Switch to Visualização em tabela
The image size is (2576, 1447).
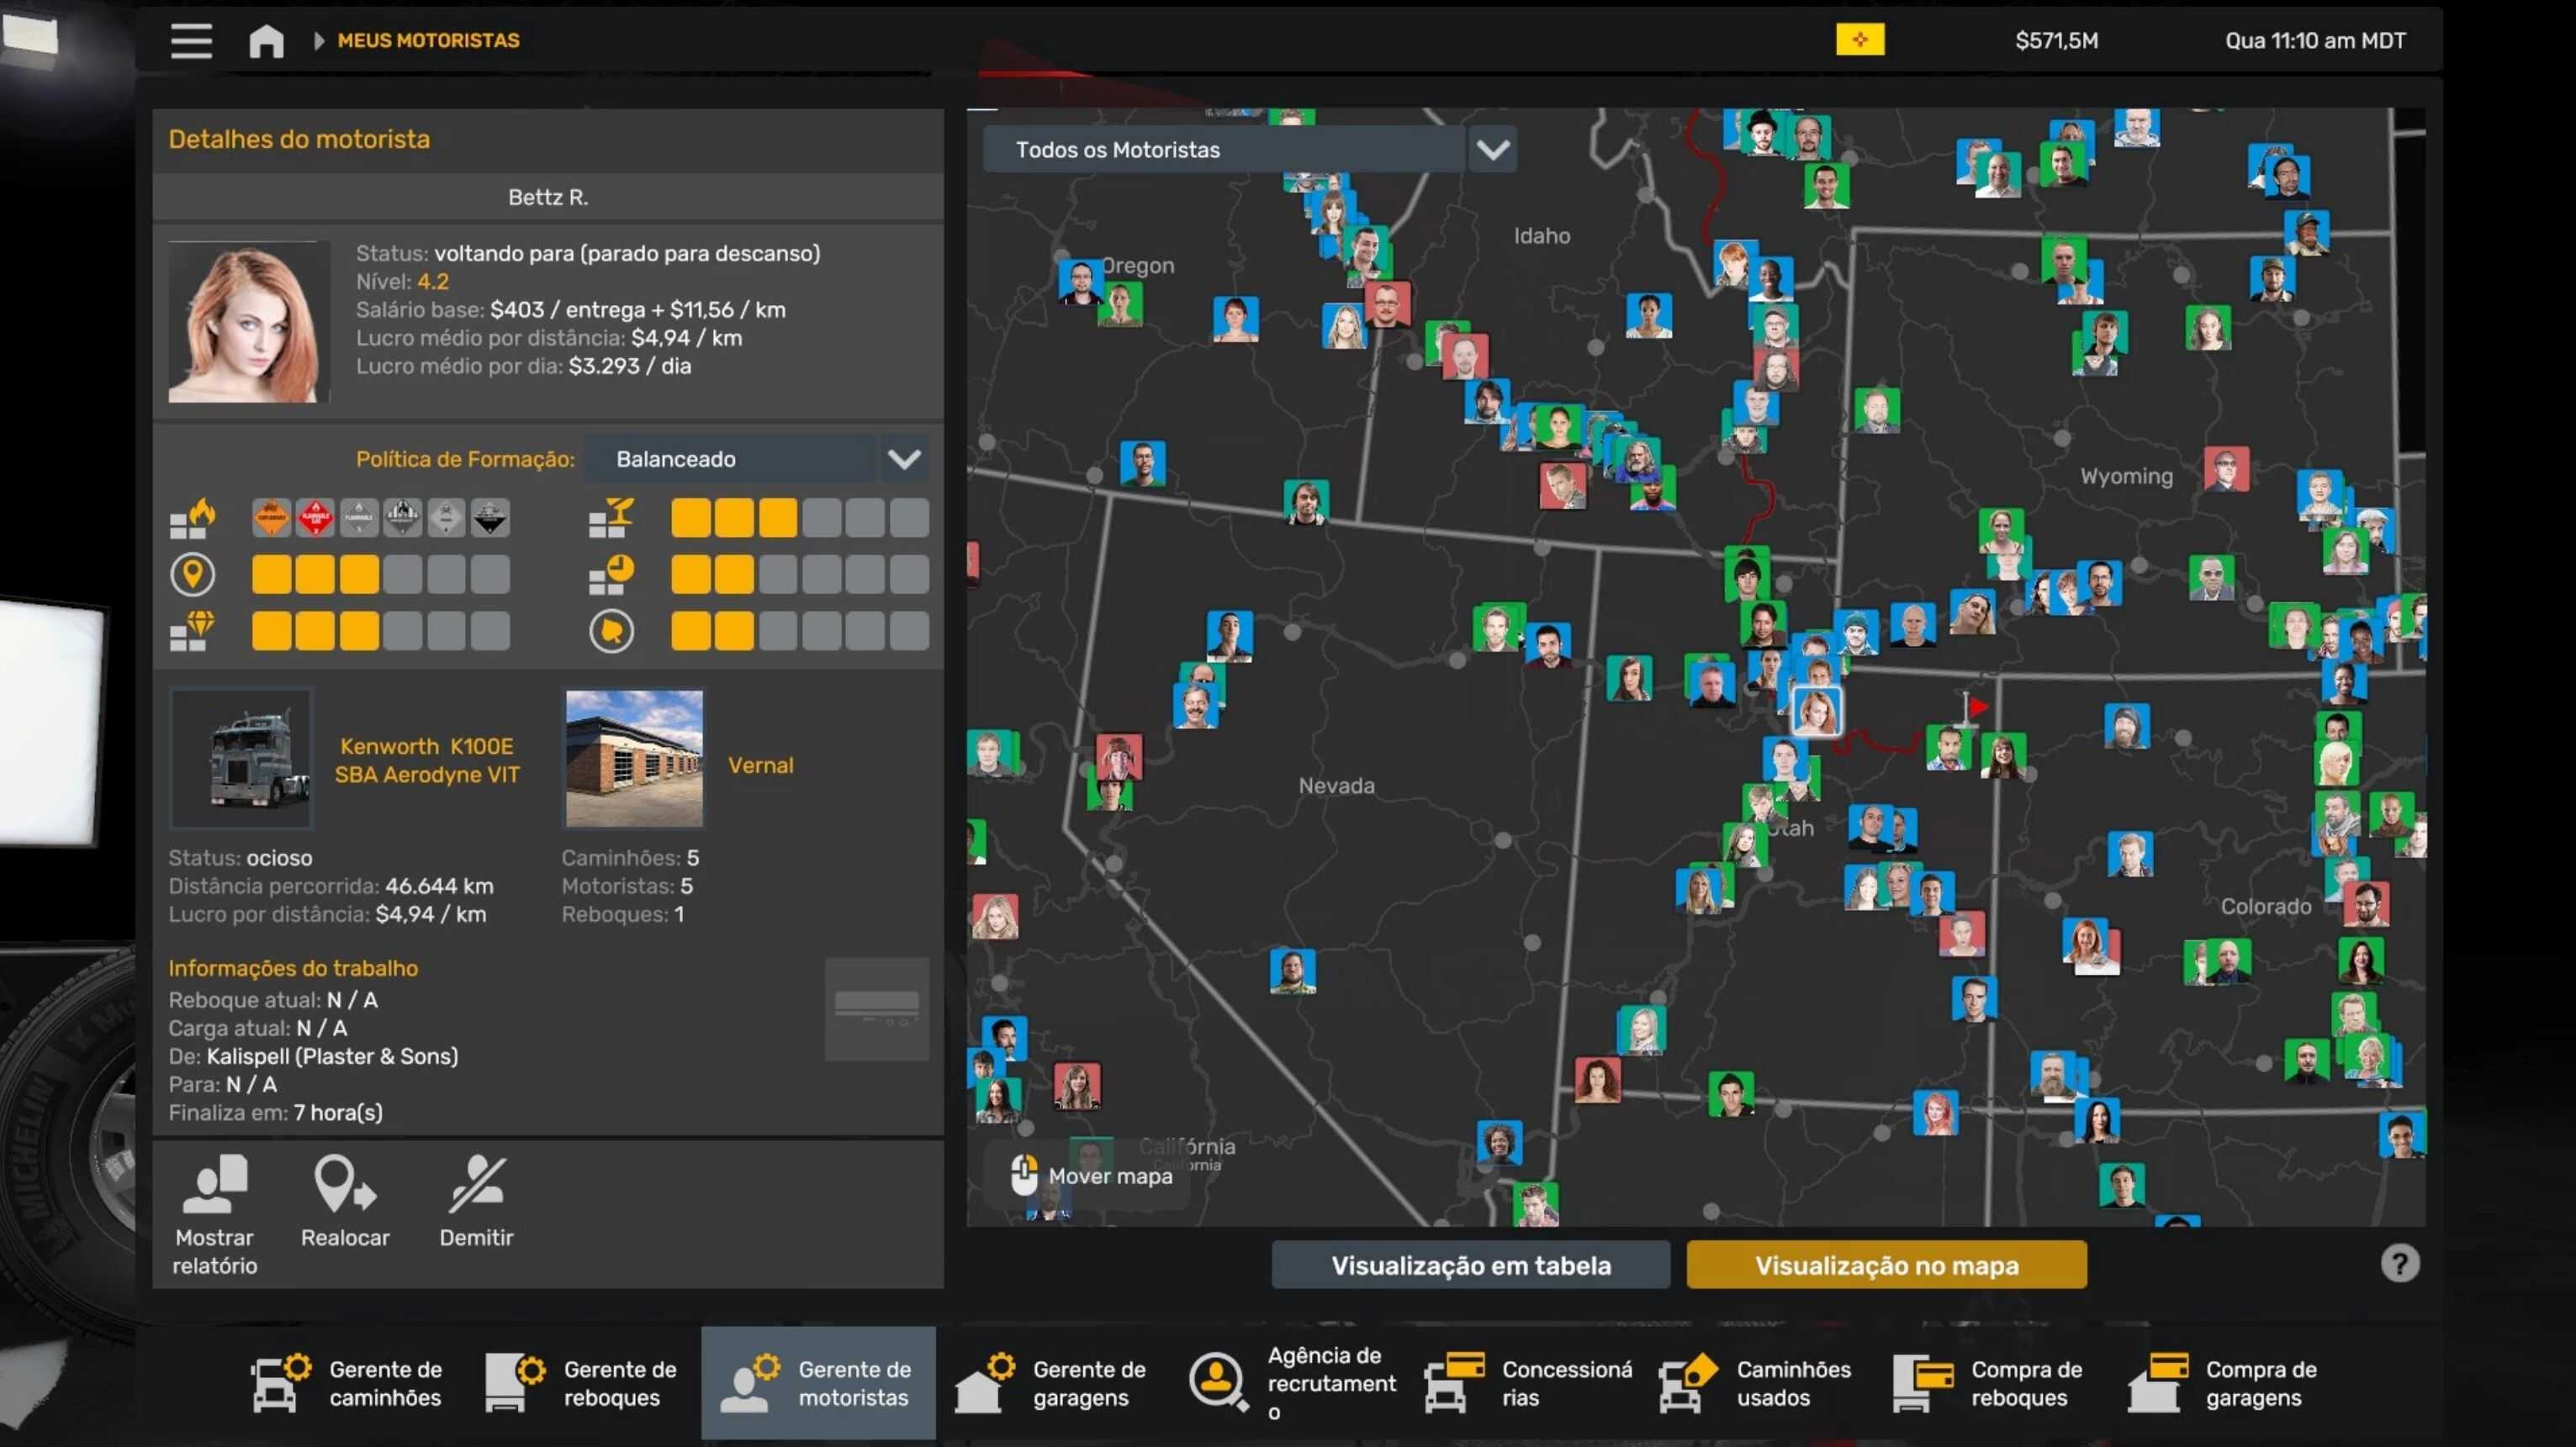tap(1470, 1265)
